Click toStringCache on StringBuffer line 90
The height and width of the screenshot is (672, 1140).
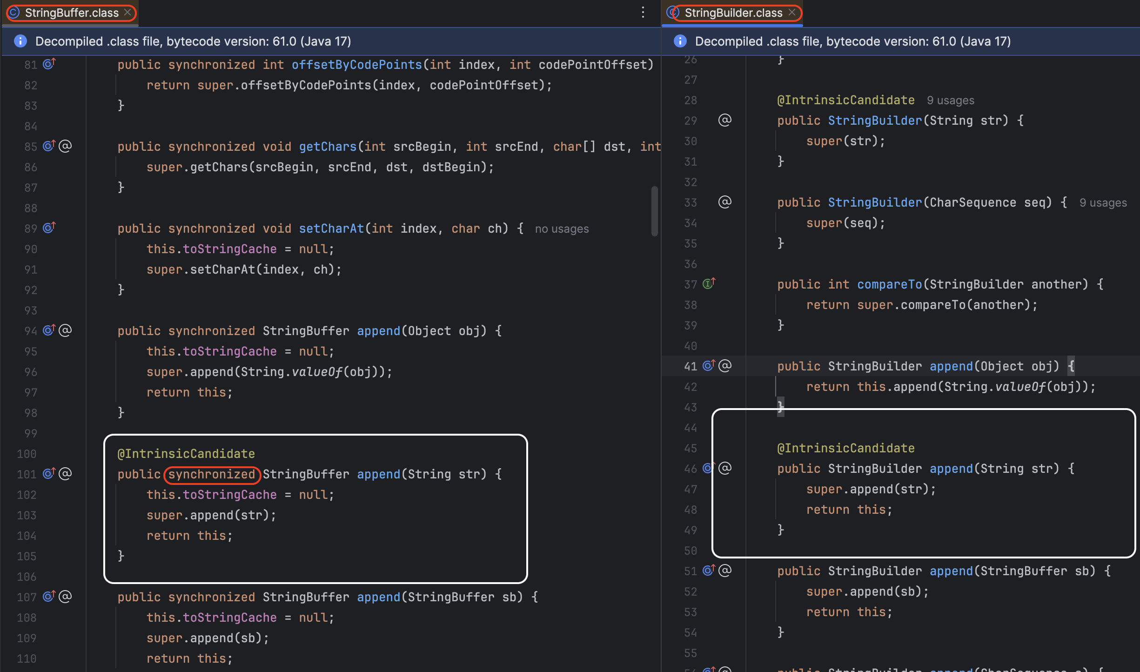point(230,249)
